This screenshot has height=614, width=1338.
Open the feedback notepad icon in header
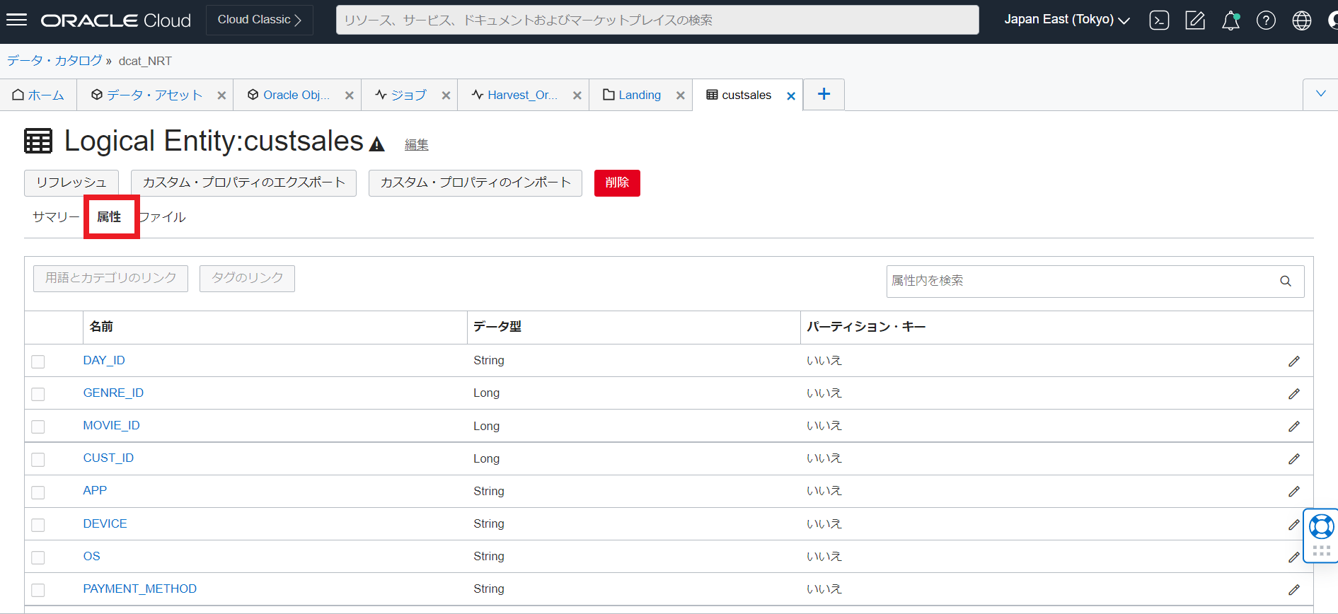[1194, 21]
